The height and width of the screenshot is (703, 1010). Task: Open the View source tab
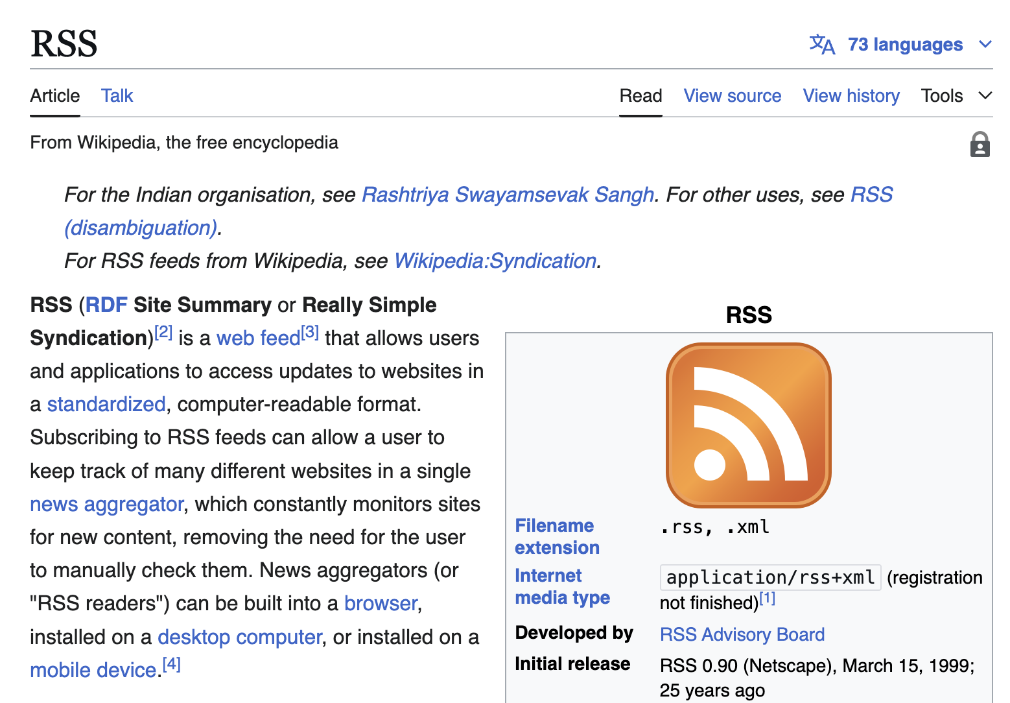coord(733,96)
